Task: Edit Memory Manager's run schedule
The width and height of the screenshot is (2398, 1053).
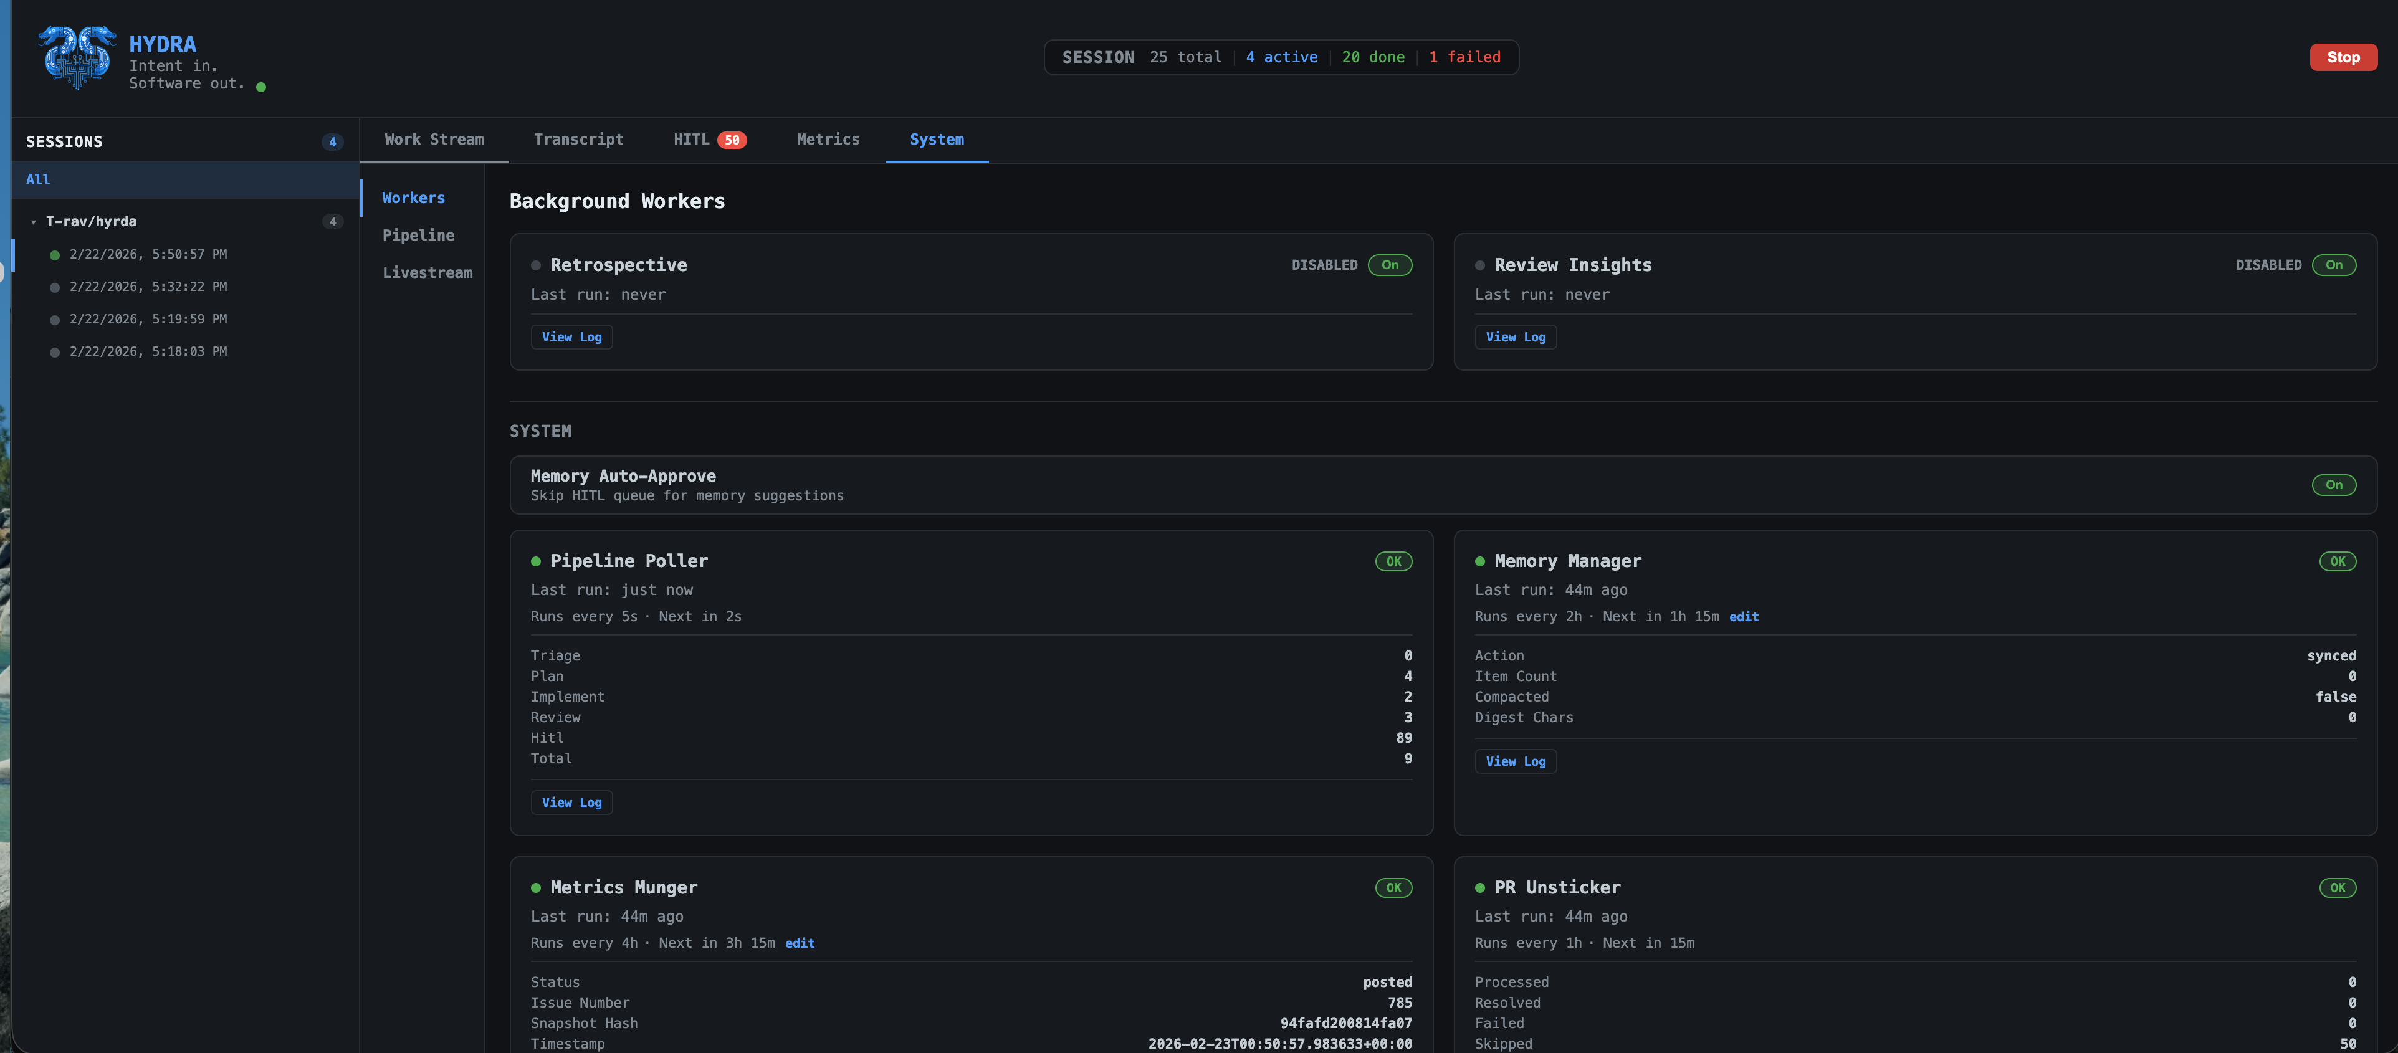Action: point(1742,616)
